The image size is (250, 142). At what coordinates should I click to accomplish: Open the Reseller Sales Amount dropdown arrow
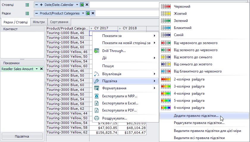(x=37, y=69)
